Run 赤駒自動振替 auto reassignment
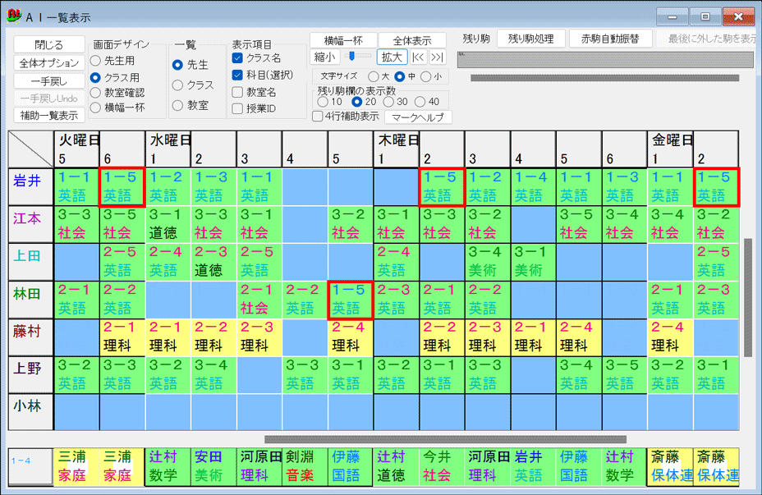 coord(612,38)
